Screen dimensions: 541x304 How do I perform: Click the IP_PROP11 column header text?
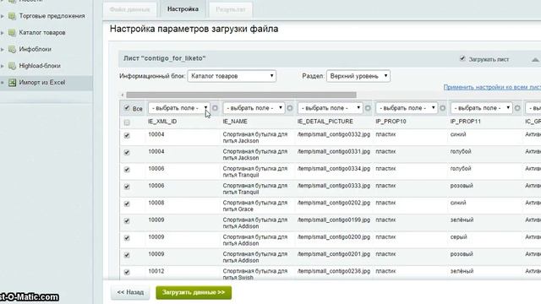pyautogui.click(x=466, y=122)
